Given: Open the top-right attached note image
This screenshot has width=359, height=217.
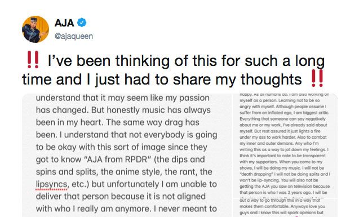Looking at the screenshot, I should click(x=285, y=146).
